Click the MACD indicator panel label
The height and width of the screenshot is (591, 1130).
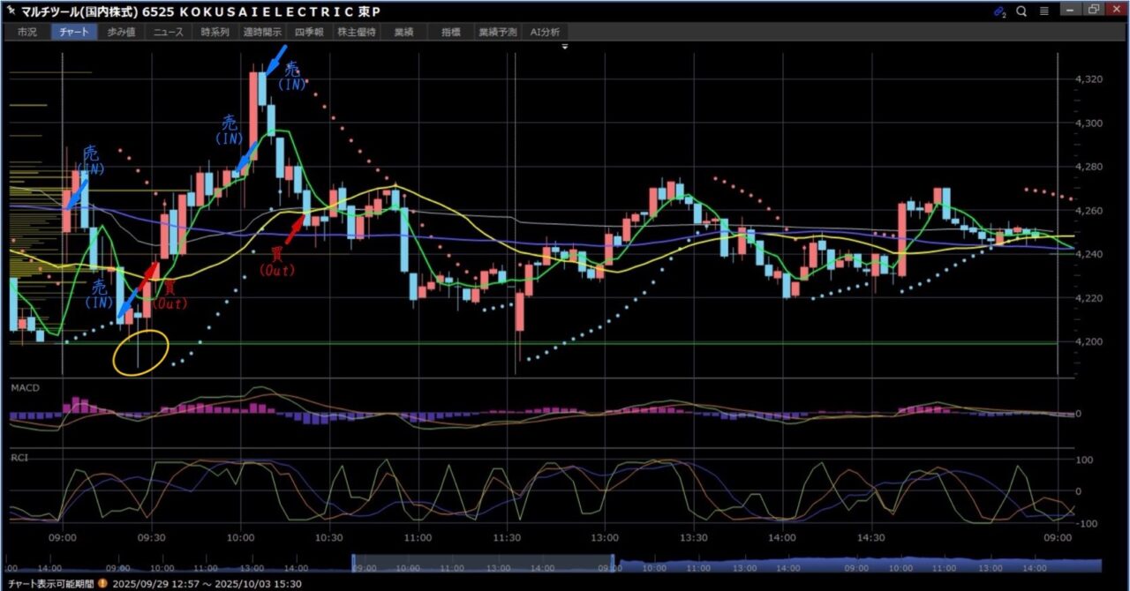pyautogui.click(x=25, y=387)
